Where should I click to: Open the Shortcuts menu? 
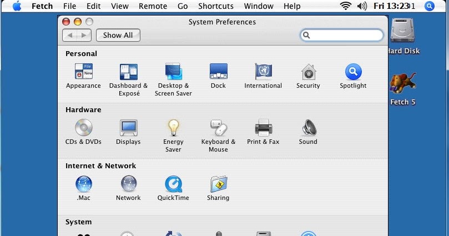pos(216,6)
